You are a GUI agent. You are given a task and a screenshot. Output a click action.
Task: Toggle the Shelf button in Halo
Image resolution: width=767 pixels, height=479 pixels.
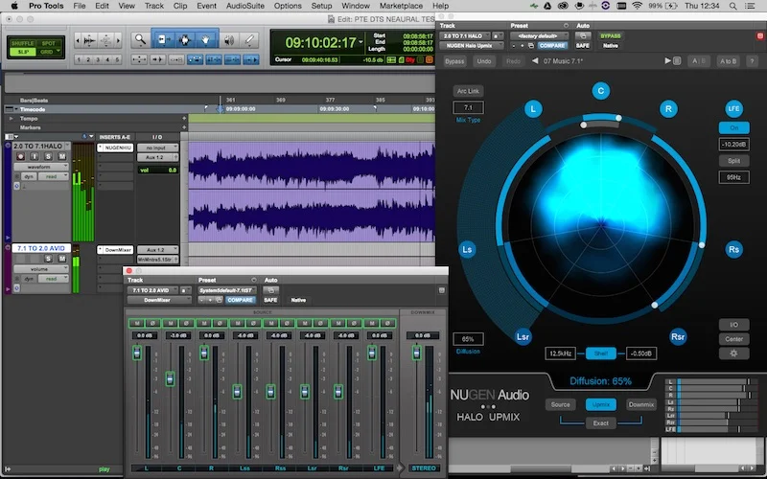[x=601, y=354]
